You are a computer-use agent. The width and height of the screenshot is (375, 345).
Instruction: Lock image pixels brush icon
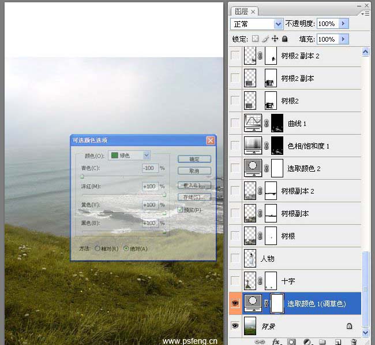pos(265,39)
